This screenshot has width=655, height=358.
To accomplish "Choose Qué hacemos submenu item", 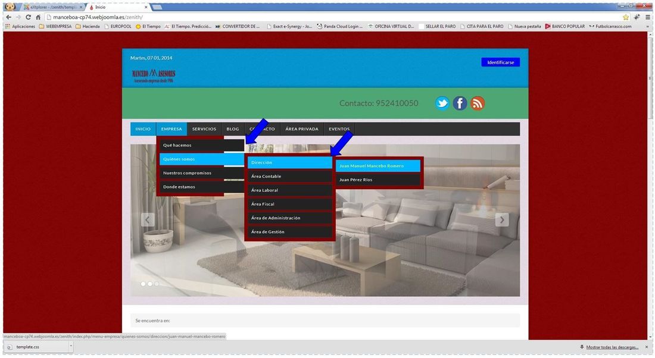I will pyautogui.click(x=202, y=145).
